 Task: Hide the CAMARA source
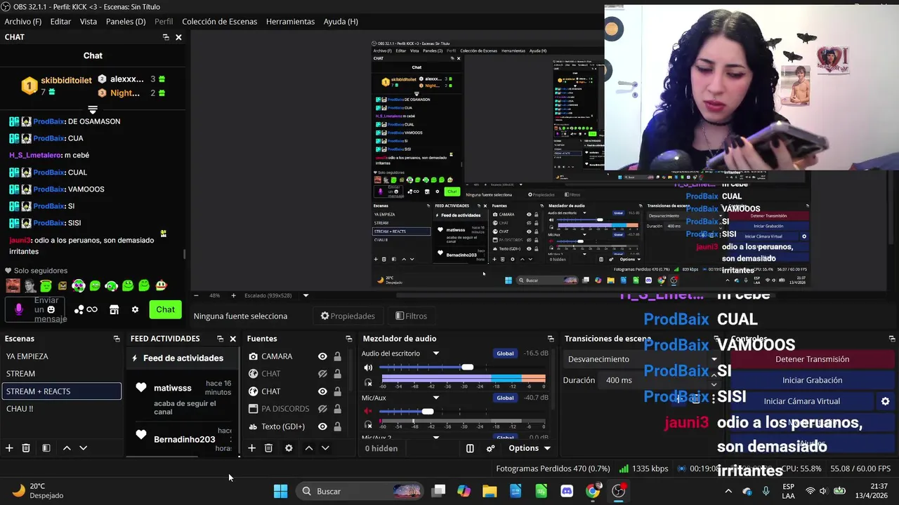click(322, 356)
